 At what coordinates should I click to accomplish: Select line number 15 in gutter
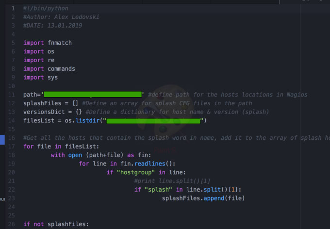11,129
